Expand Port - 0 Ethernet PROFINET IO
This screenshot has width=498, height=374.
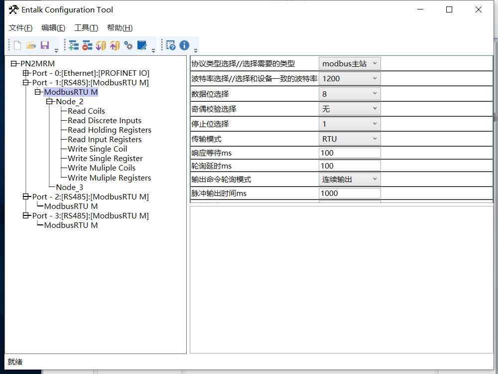(26, 73)
